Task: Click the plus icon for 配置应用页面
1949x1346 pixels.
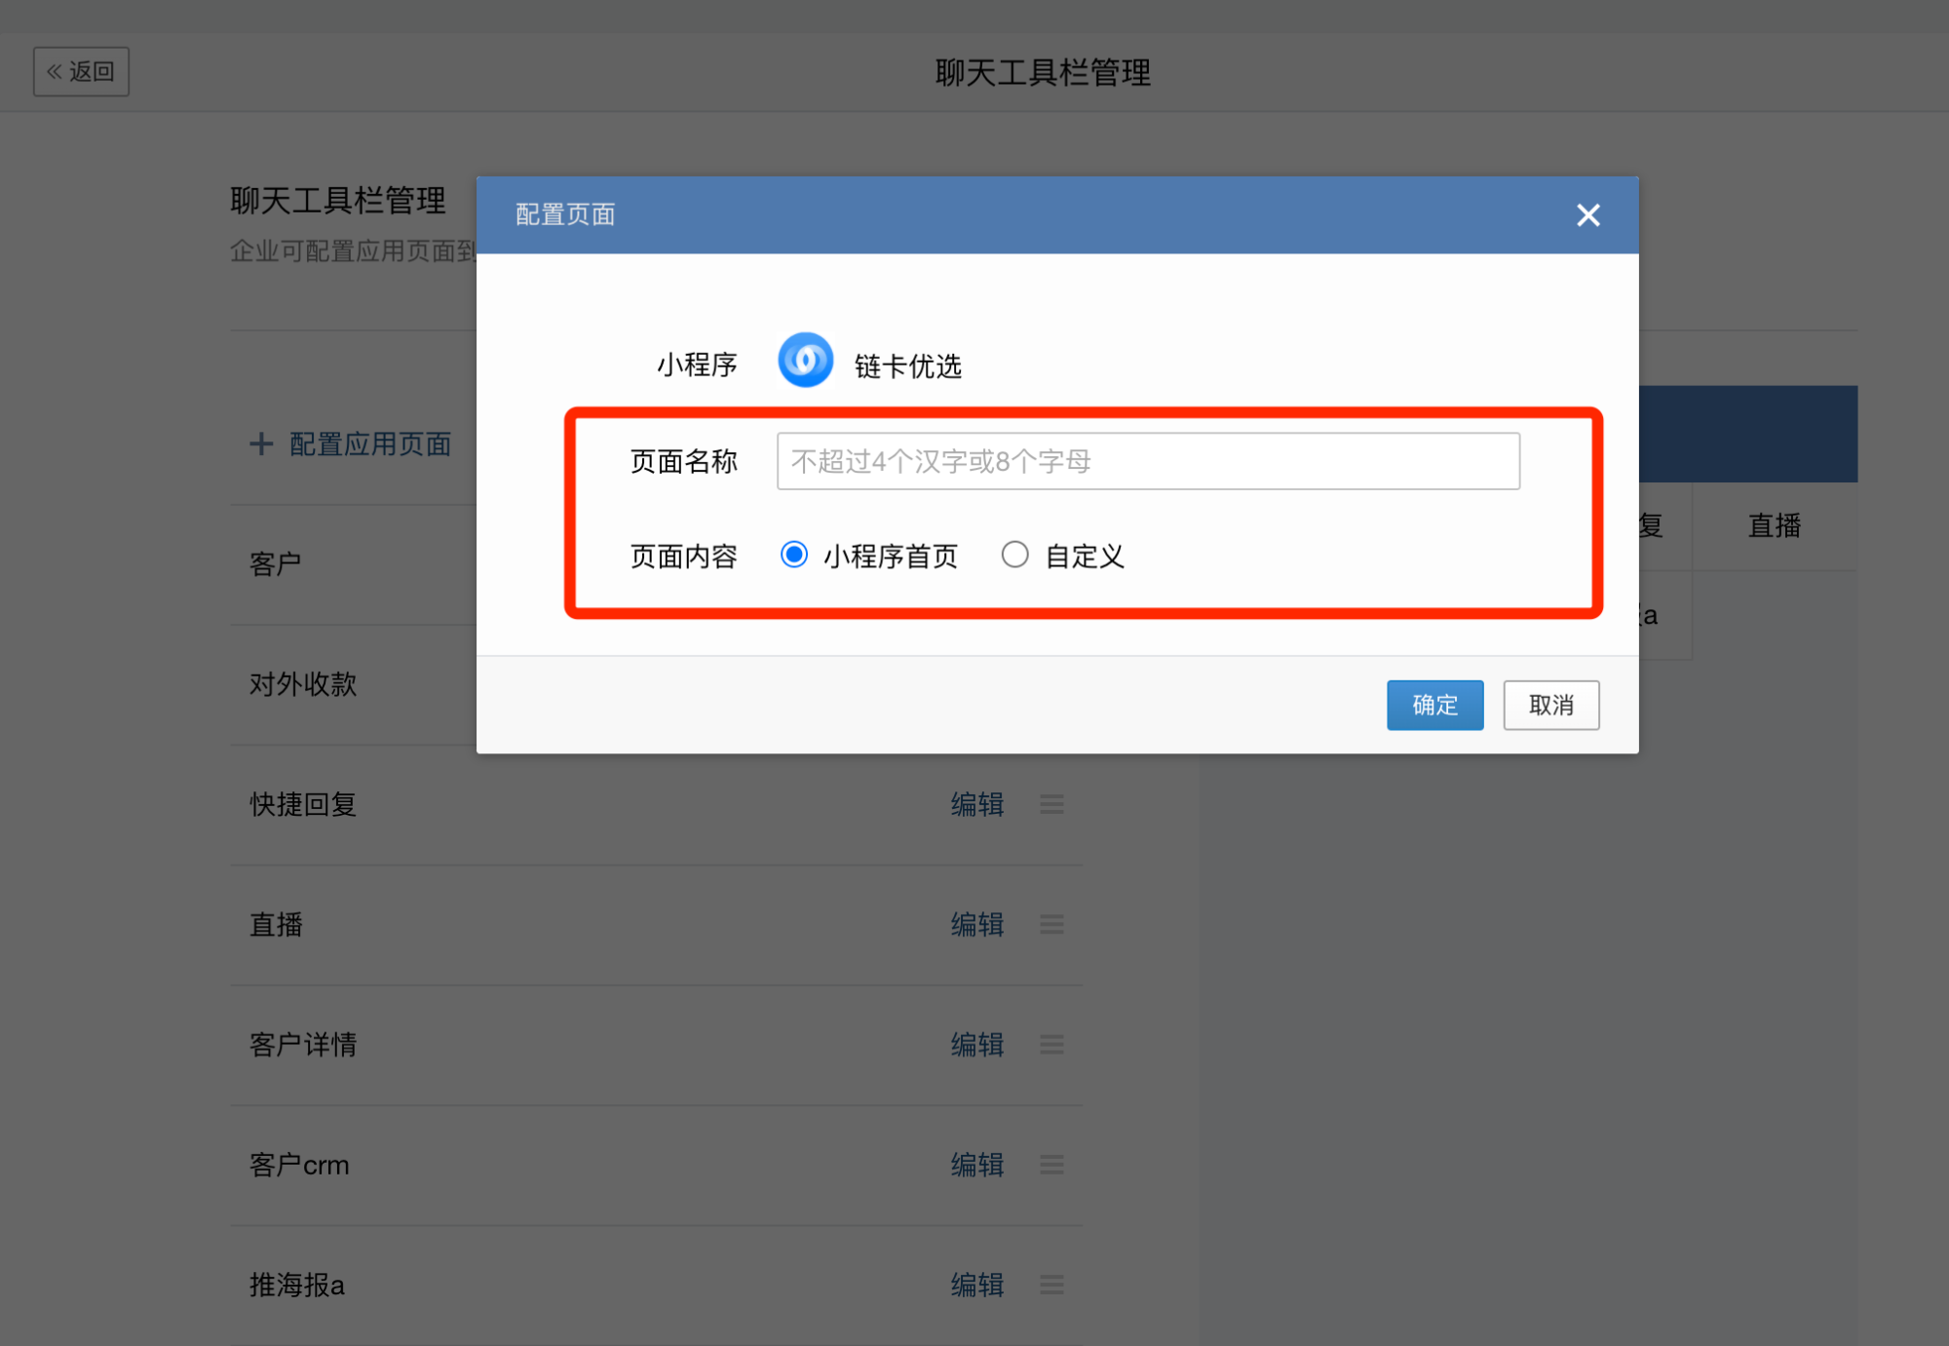Action: click(x=260, y=444)
